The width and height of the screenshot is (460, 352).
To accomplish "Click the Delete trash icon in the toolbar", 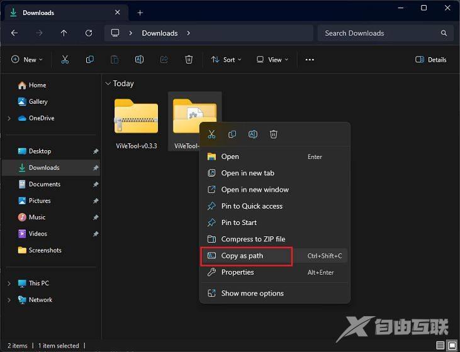I will pos(189,60).
